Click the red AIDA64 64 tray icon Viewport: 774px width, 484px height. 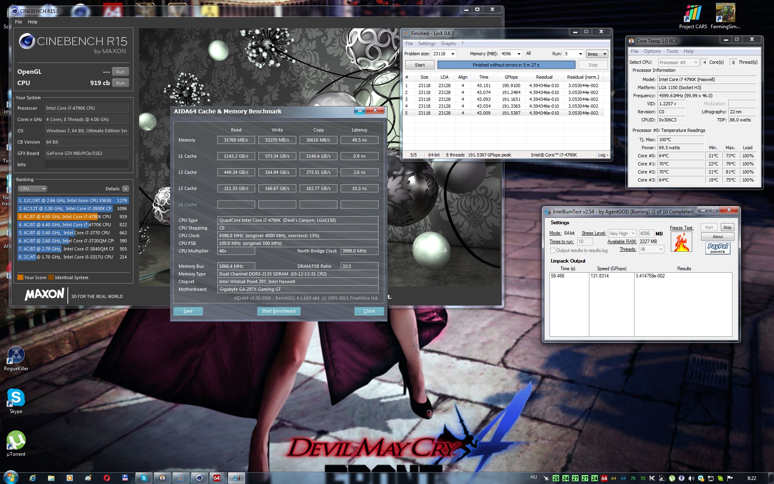(x=604, y=478)
